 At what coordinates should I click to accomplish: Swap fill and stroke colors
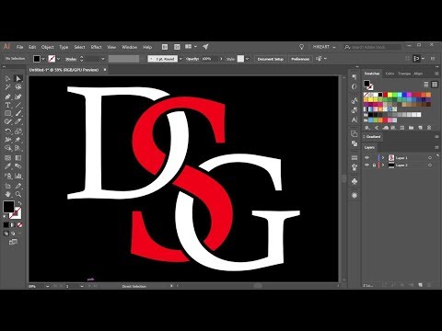pyautogui.click(x=19, y=203)
